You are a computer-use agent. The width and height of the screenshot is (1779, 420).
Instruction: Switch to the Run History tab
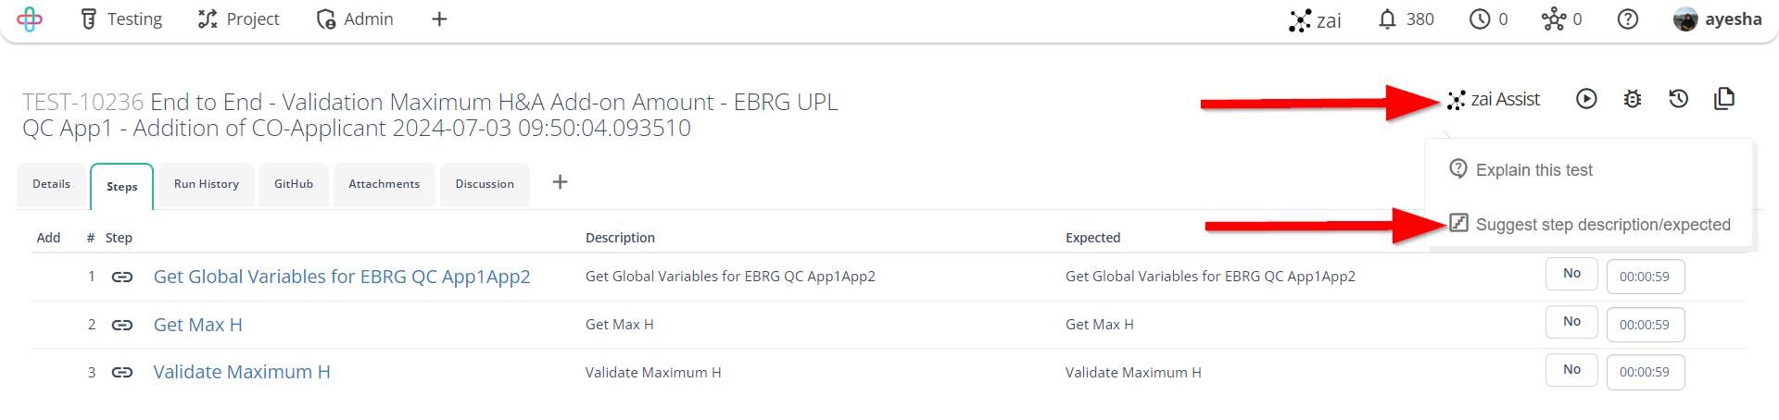point(207,184)
